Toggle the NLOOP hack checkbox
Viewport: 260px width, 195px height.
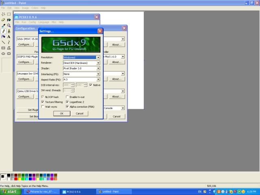pyautogui.click(x=43, y=97)
